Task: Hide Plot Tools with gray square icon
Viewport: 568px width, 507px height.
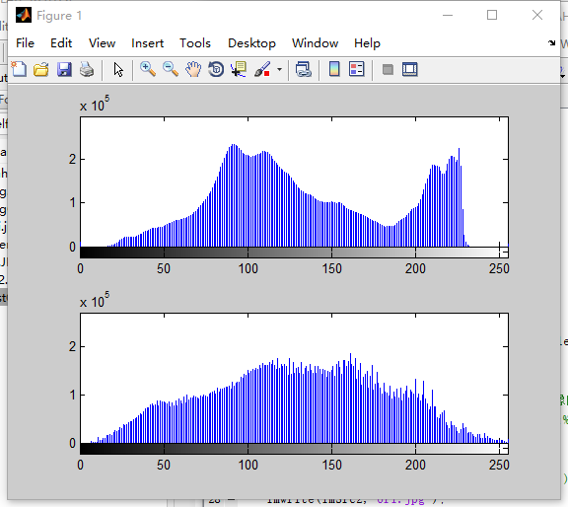Action: [388, 69]
